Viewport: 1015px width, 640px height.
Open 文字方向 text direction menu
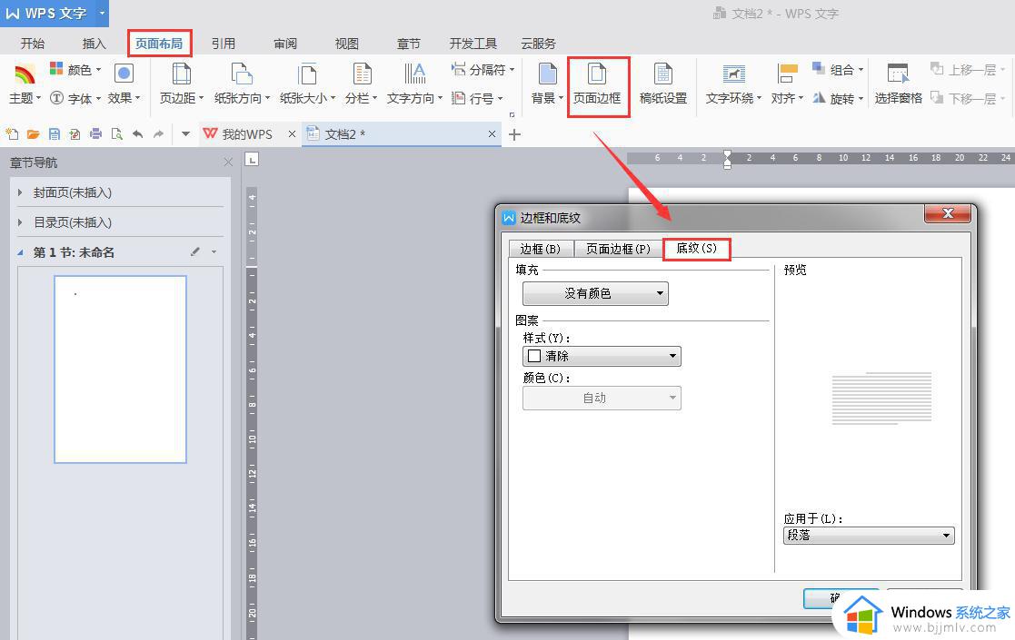(415, 84)
